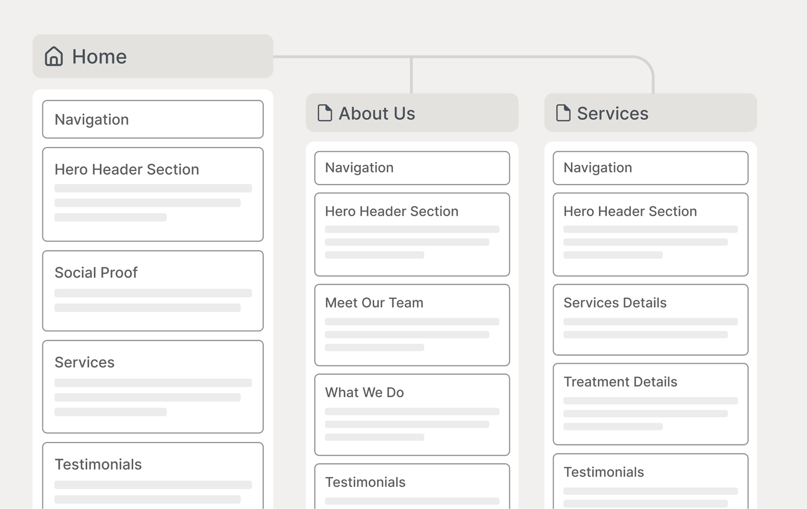This screenshot has height=509, width=807.
Task: Select About Us Hero Header Section card
Action: tap(412, 234)
